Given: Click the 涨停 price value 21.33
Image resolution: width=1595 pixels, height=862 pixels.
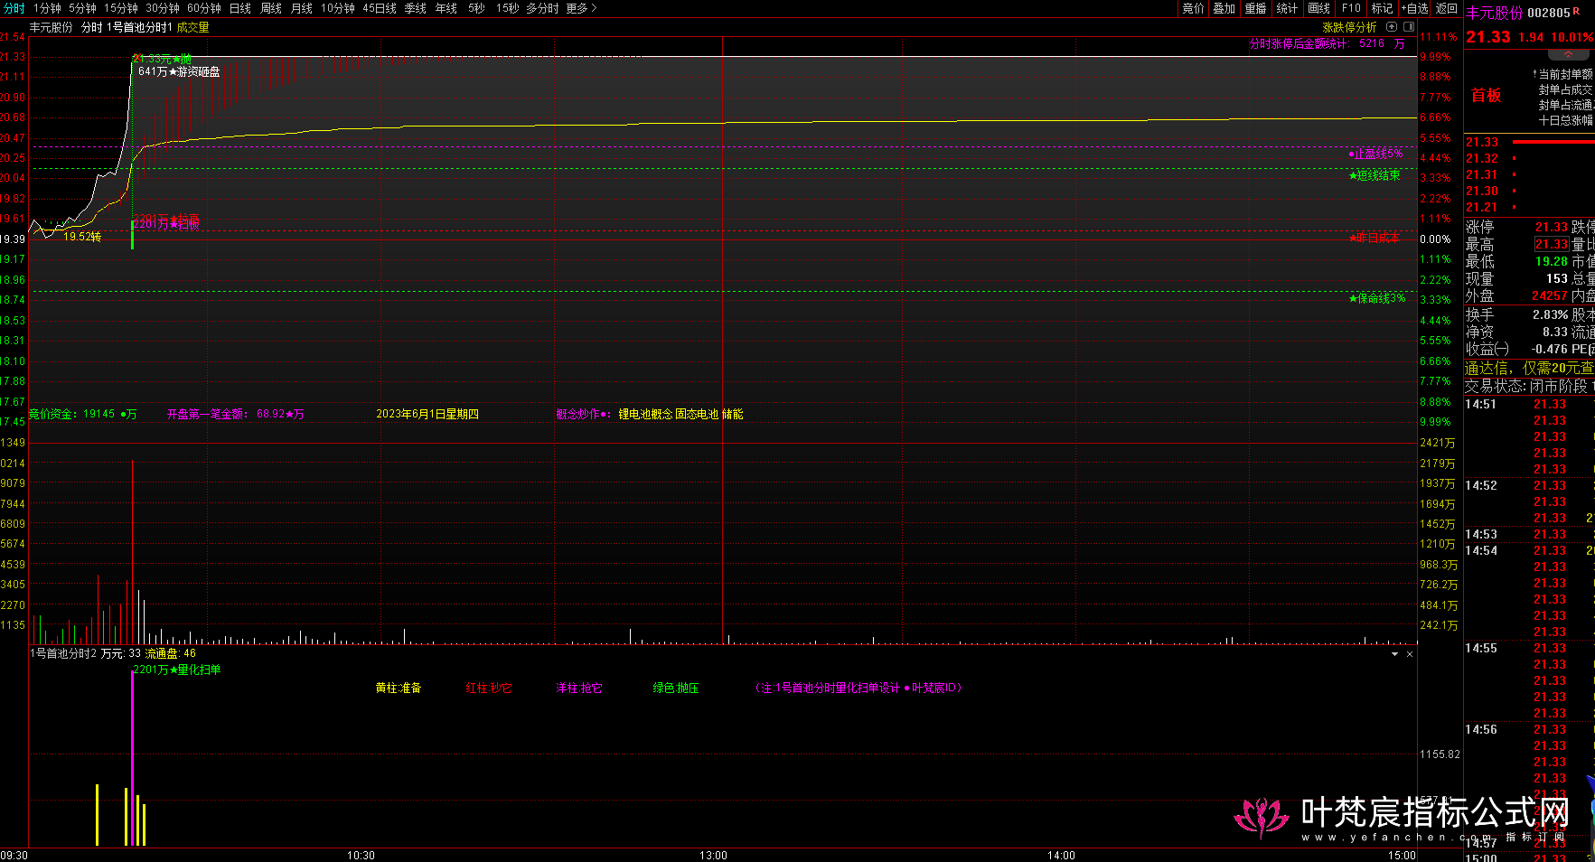Looking at the screenshot, I should tap(1551, 227).
